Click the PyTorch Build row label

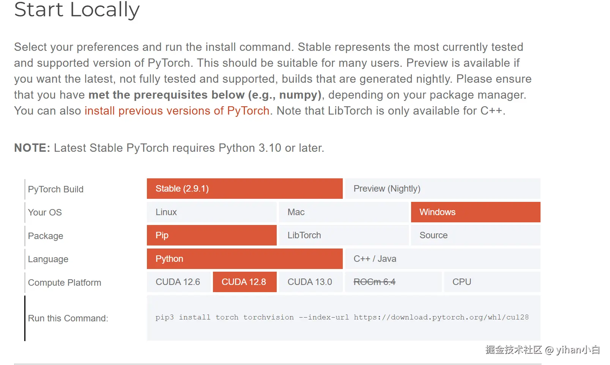[56, 189]
